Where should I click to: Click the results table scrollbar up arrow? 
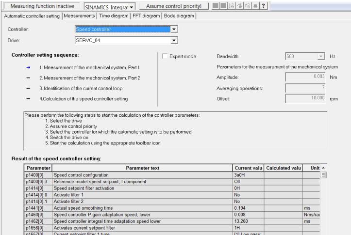[323, 168]
